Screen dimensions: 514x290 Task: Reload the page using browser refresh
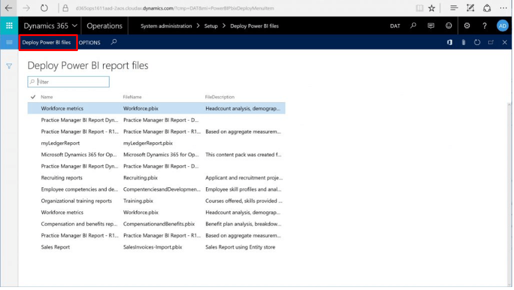coord(44,8)
